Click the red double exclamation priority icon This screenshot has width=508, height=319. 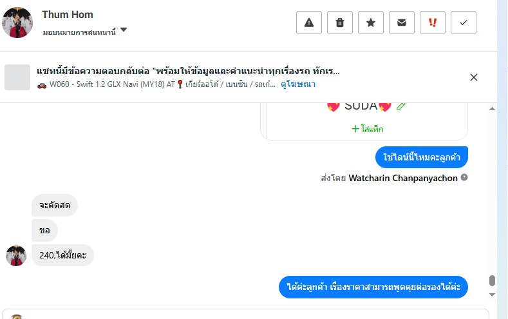point(433,23)
